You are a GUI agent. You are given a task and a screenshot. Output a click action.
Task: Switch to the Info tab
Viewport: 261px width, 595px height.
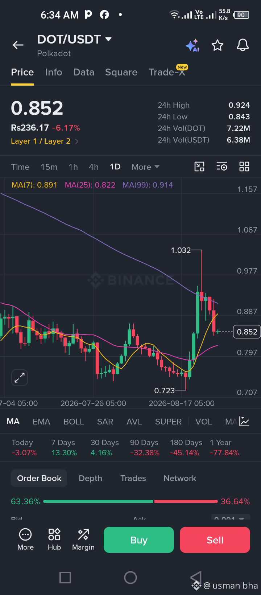click(x=54, y=72)
